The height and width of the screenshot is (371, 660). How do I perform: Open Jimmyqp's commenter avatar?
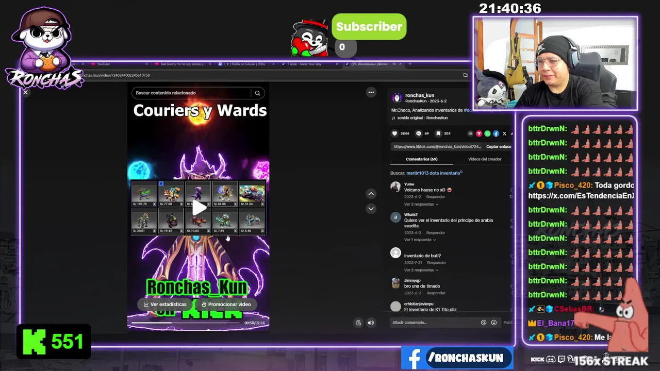click(x=395, y=283)
